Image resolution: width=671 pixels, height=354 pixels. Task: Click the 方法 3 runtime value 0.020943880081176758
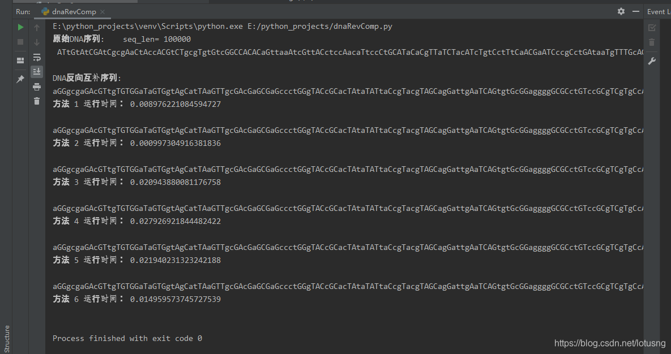(176, 182)
